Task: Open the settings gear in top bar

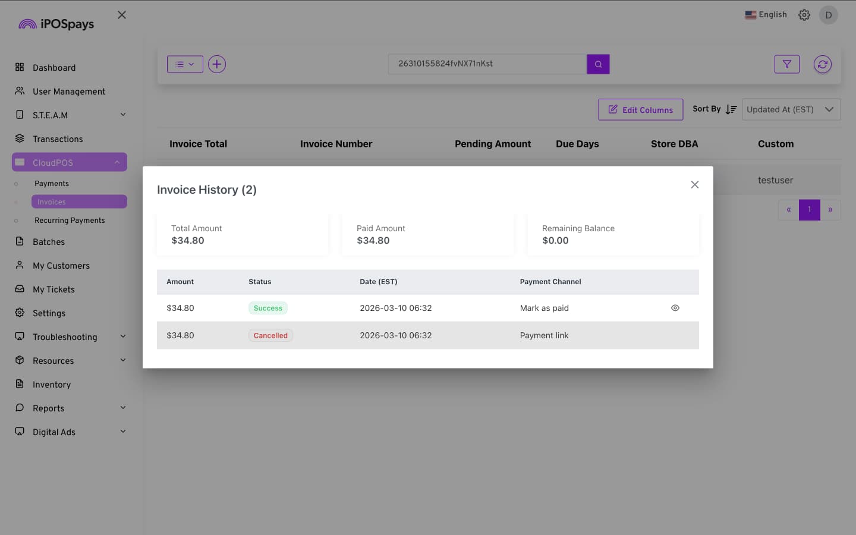Action: click(804, 15)
